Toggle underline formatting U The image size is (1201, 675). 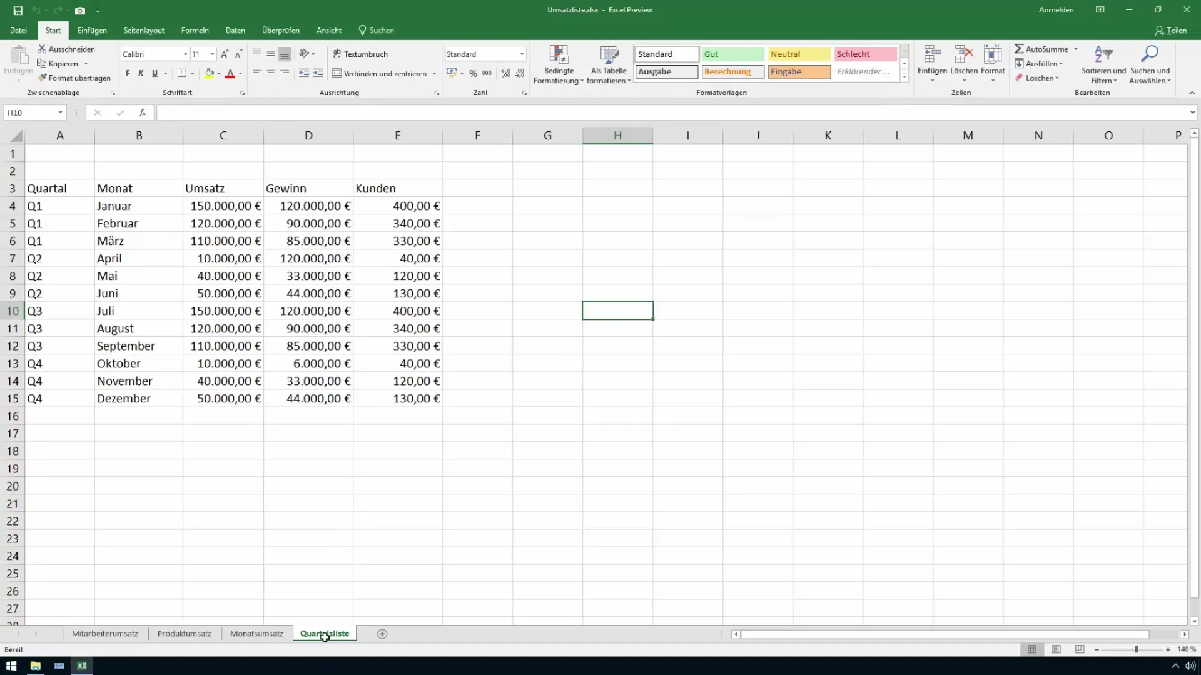click(x=155, y=73)
